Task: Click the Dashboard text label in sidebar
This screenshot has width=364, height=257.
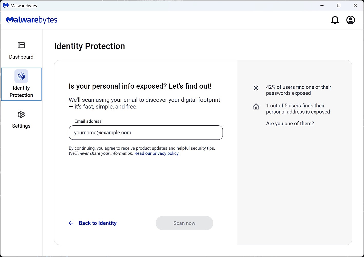Action: pyautogui.click(x=21, y=57)
